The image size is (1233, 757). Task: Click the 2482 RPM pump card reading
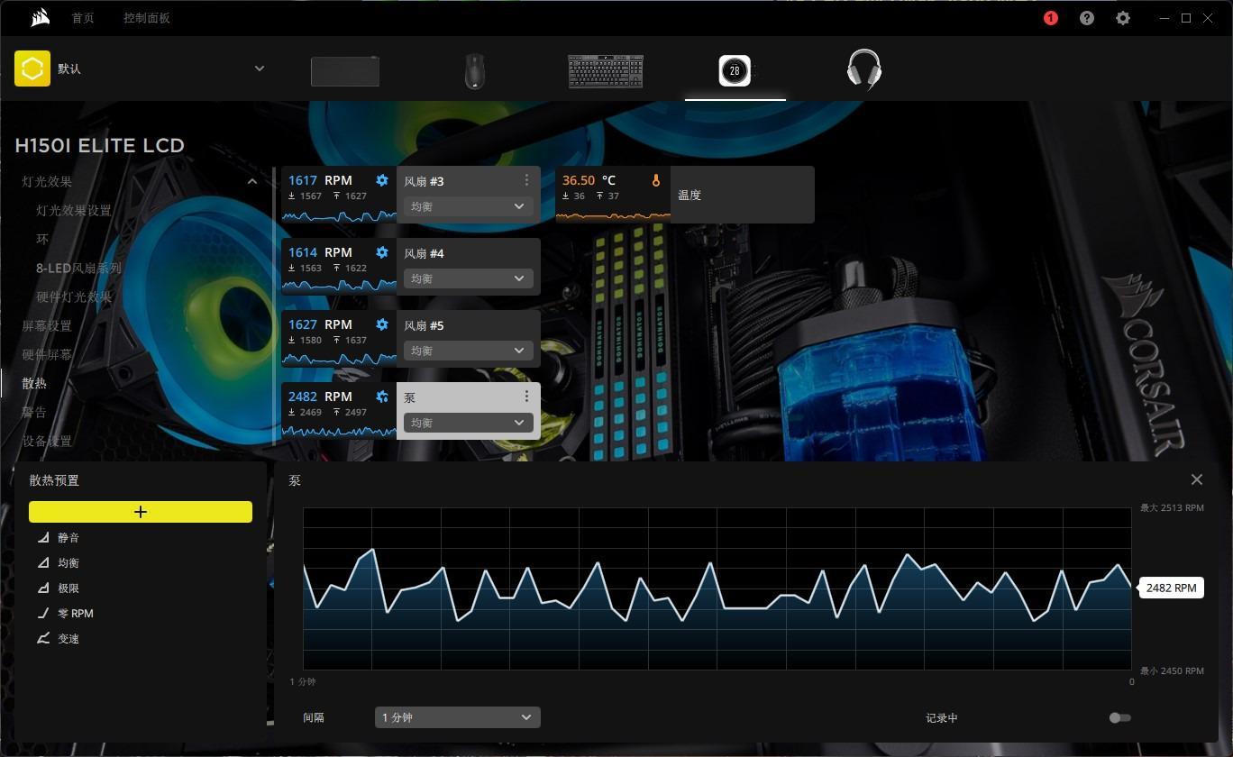(x=320, y=397)
